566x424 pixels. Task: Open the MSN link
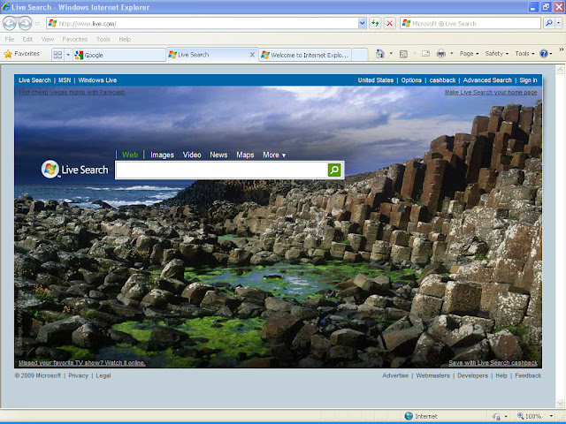point(65,80)
